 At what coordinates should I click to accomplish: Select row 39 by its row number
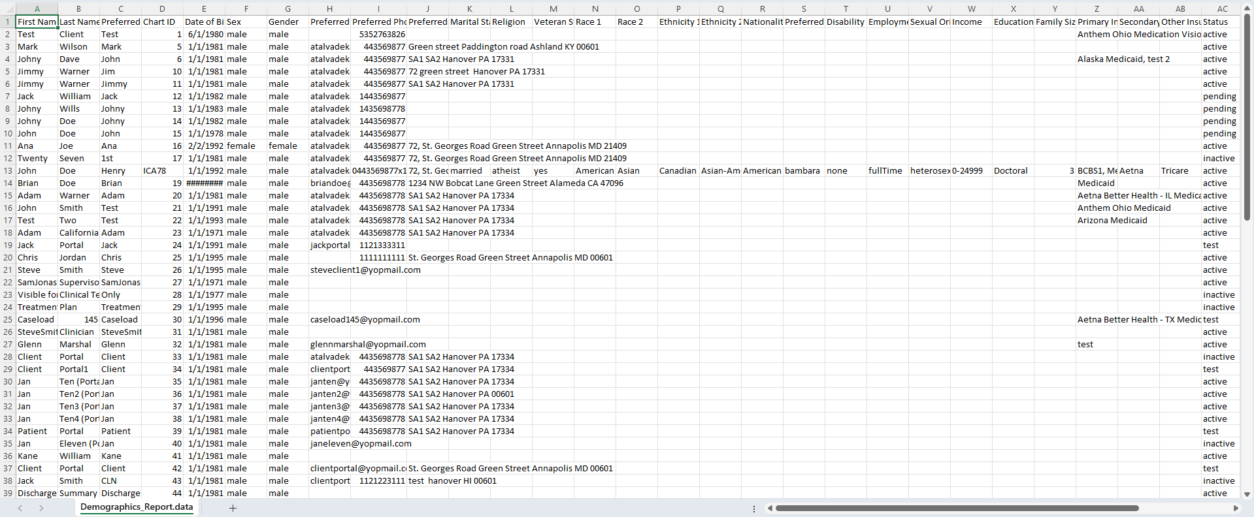pyautogui.click(x=8, y=493)
